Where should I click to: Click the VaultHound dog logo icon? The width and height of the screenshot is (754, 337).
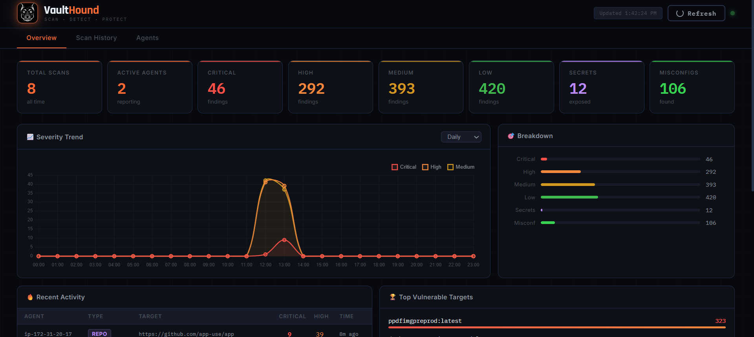pyautogui.click(x=27, y=13)
